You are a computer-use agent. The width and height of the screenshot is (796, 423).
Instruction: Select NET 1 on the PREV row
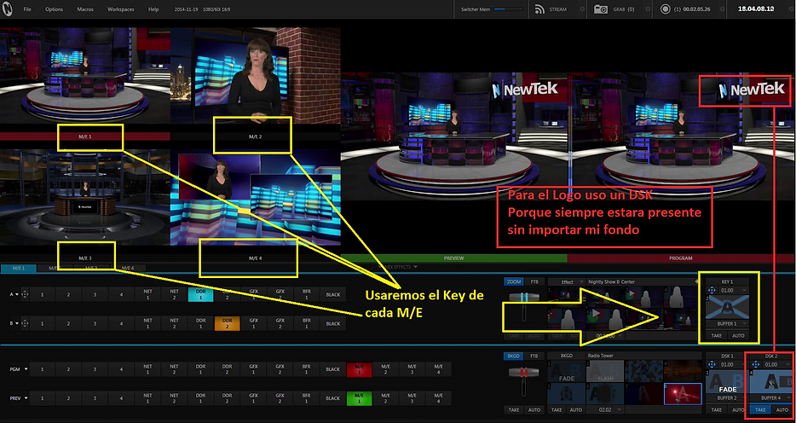(147, 398)
